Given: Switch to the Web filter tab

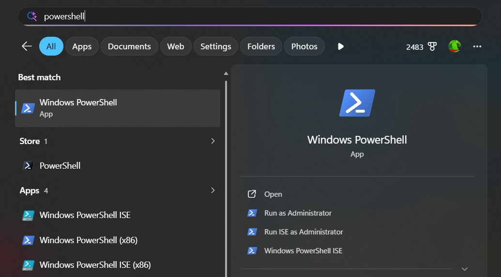Looking at the screenshot, I should click(176, 46).
